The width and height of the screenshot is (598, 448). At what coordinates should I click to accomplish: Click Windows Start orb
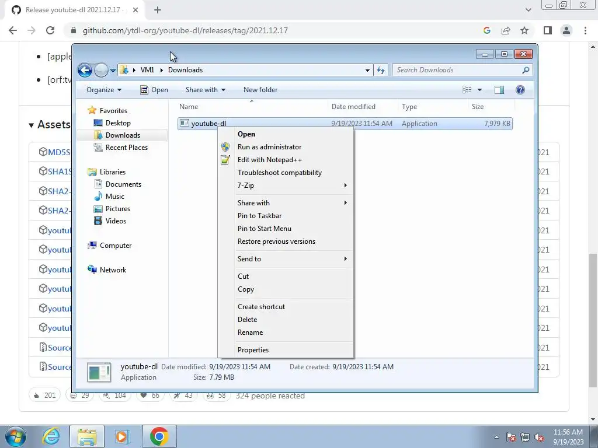[16, 436]
